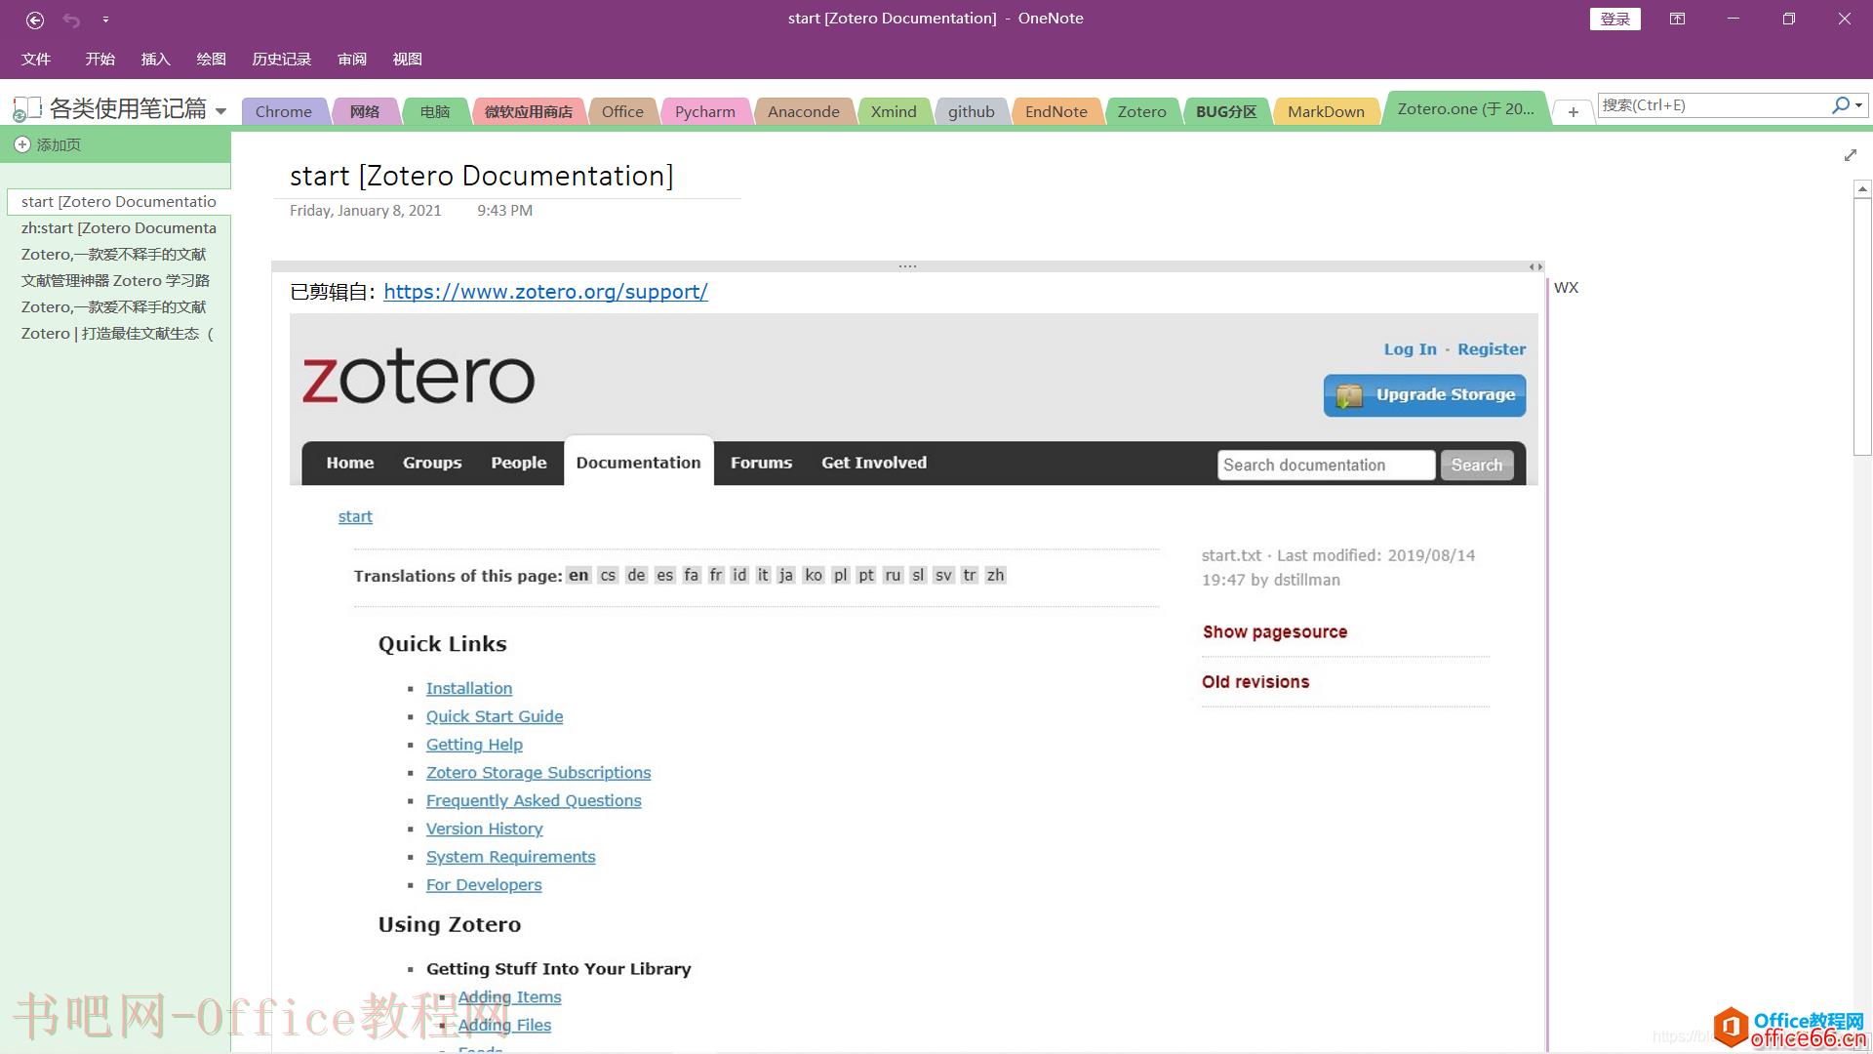Click the 登录 sign-in button
This screenshot has width=1873, height=1054.
(1614, 19)
